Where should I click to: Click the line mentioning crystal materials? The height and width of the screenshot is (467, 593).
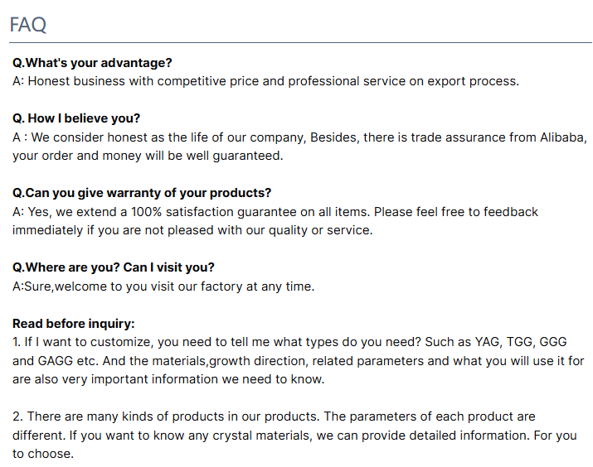[294, 436]
